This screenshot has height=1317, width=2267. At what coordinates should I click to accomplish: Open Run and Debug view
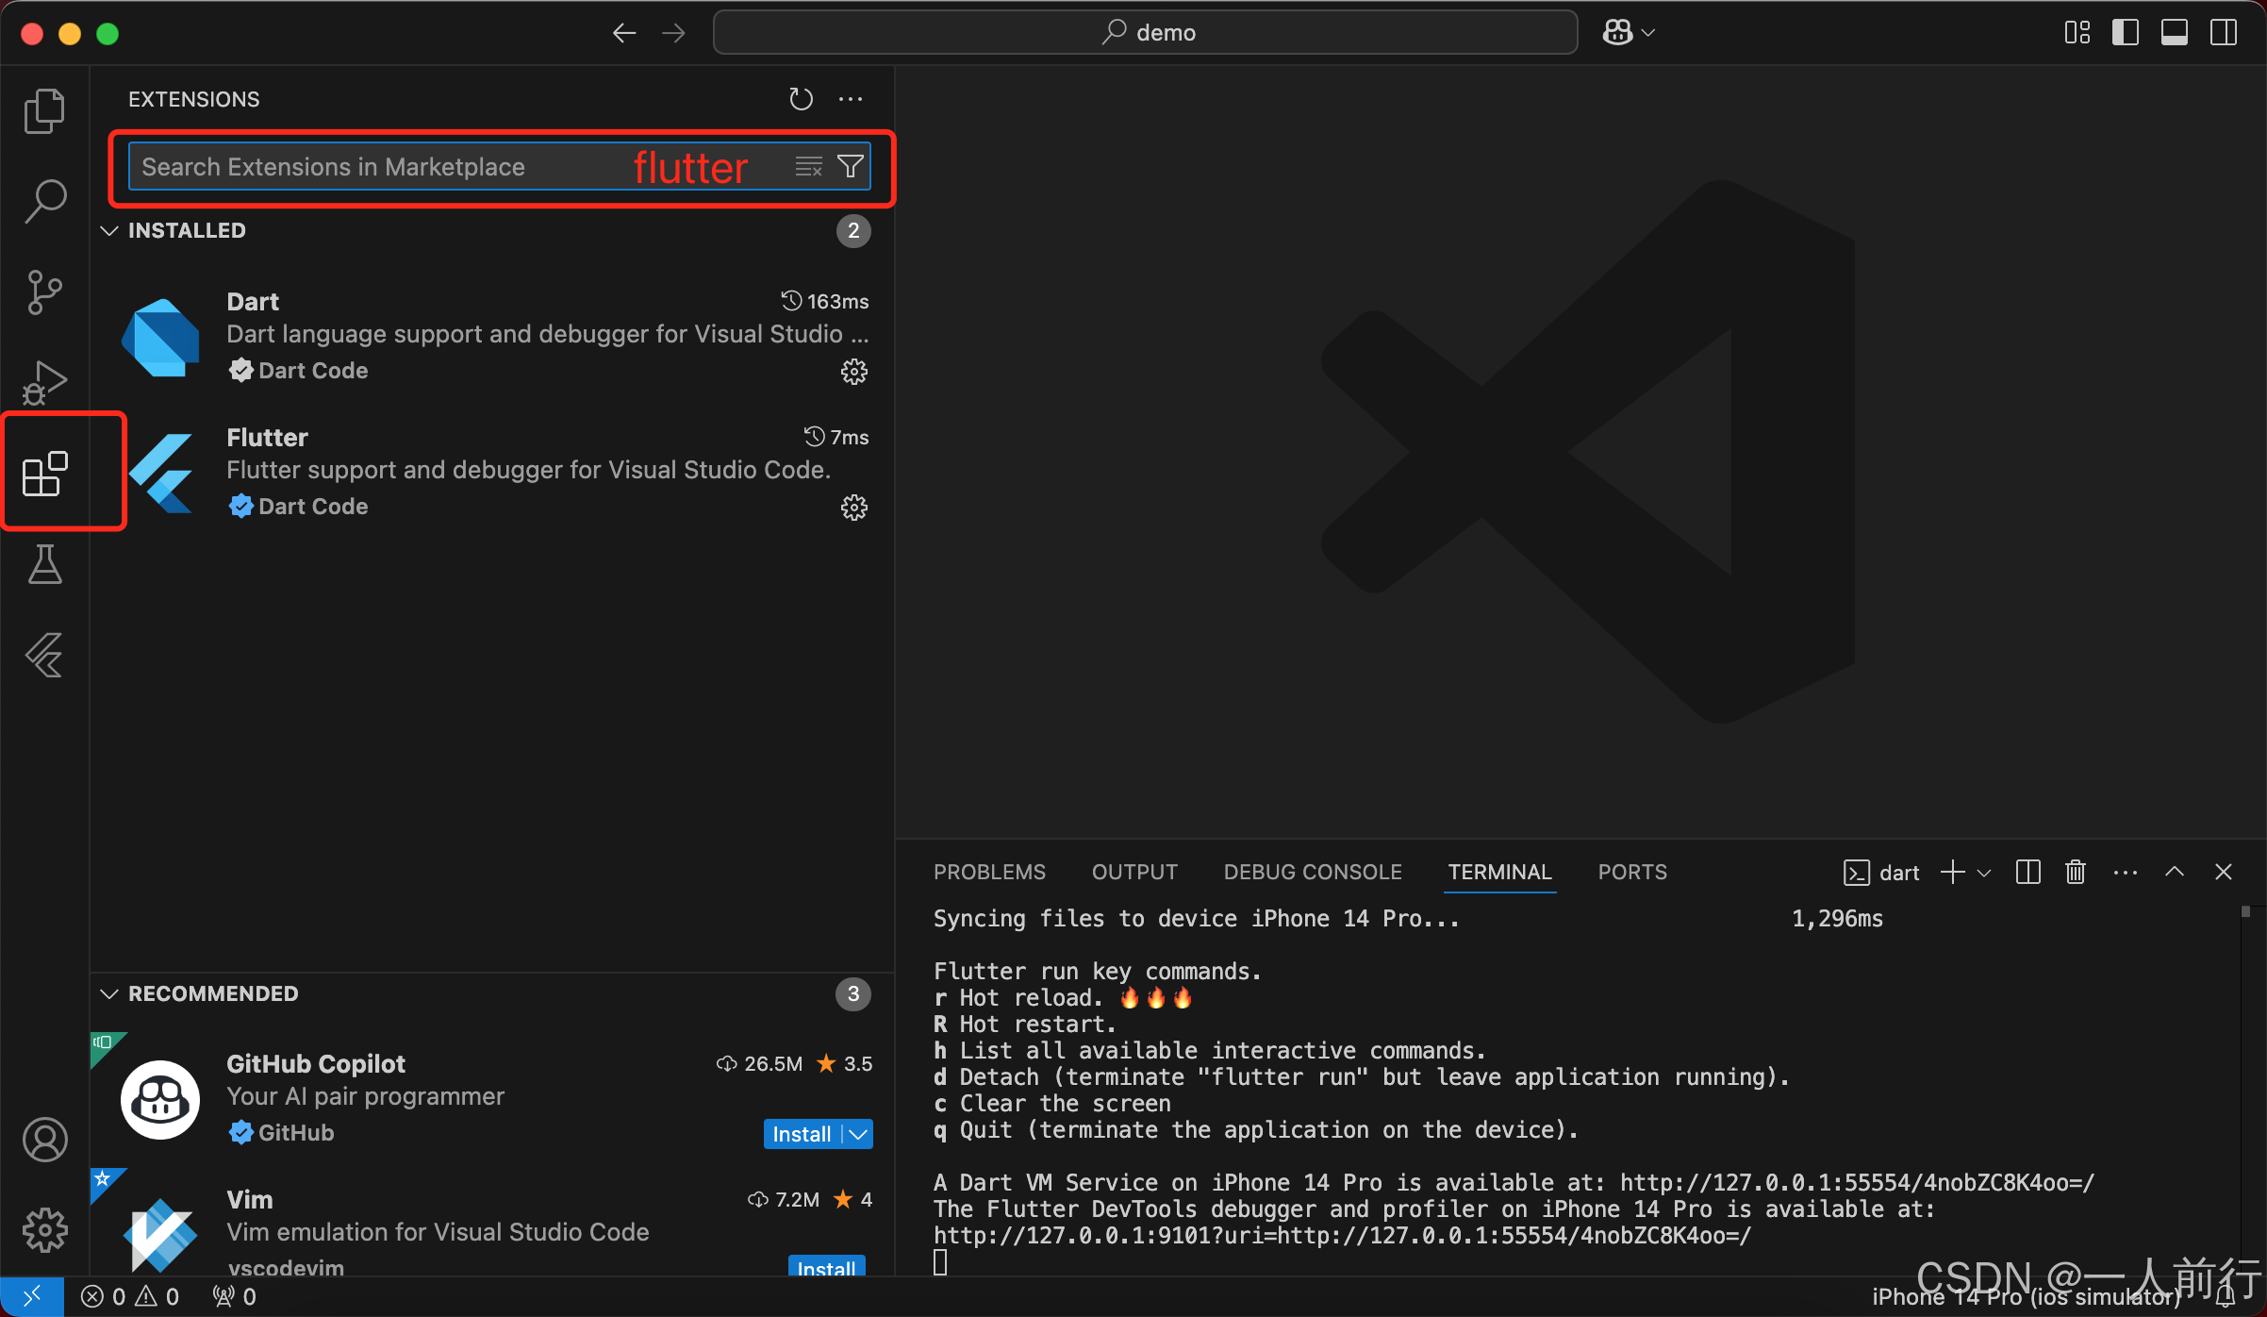44,382
